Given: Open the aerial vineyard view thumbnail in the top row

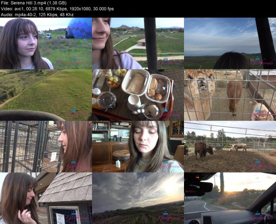Looking at the screenshot, I should (x=138, y=44).
